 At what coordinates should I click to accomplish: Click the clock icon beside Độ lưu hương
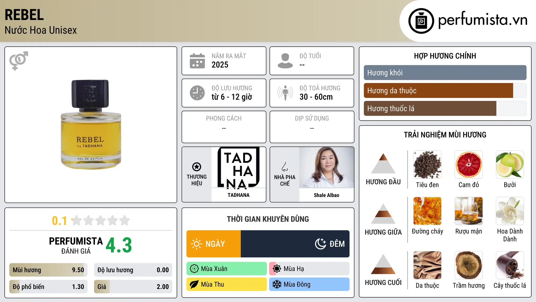[x=197, y=93]
